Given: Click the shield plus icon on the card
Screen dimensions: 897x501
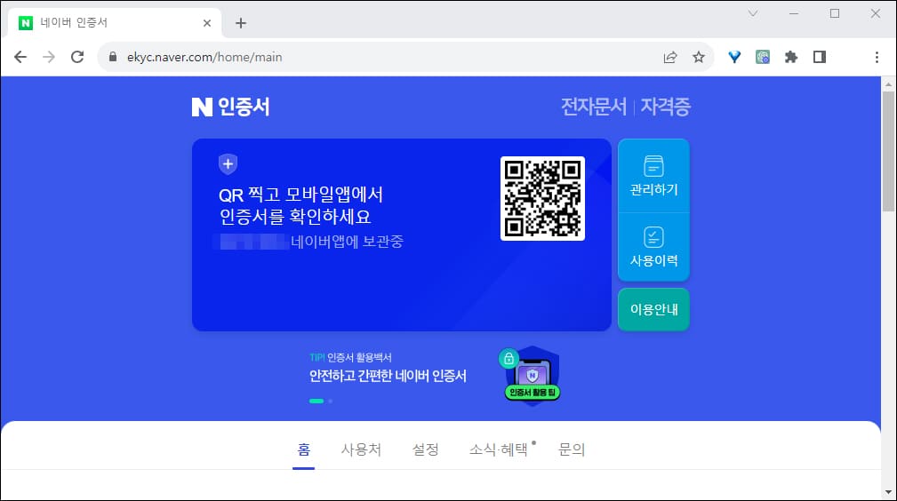Looking at the screenshot, I should 228,164.
